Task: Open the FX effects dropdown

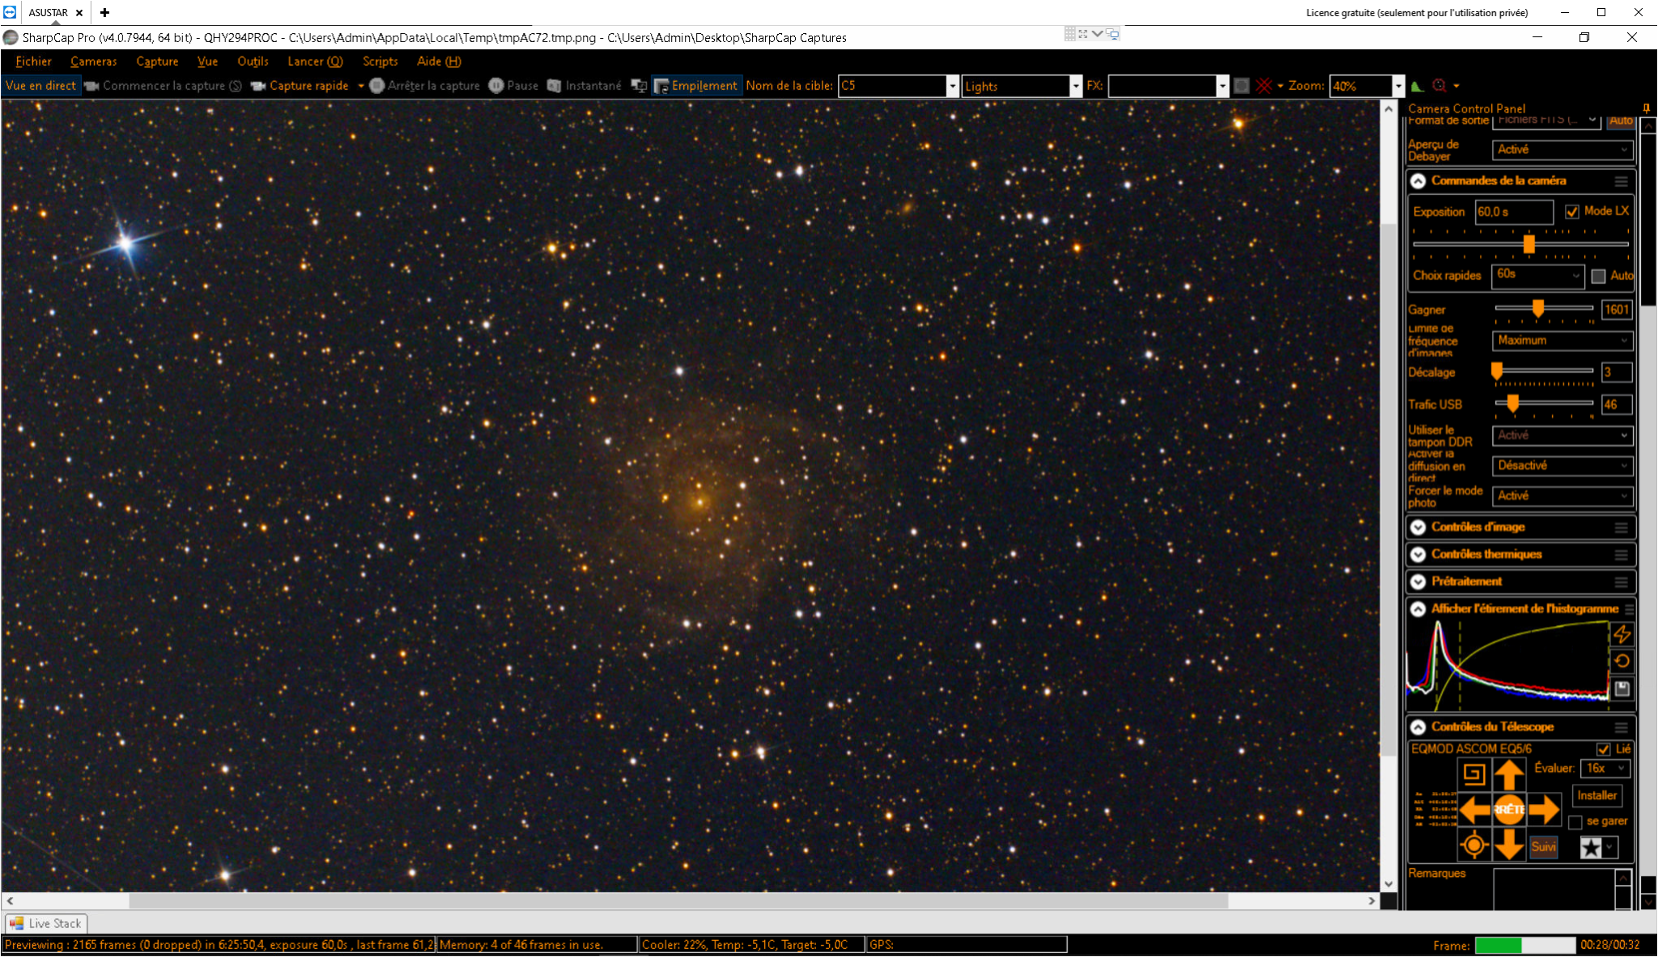Action: click(1222, 86)
